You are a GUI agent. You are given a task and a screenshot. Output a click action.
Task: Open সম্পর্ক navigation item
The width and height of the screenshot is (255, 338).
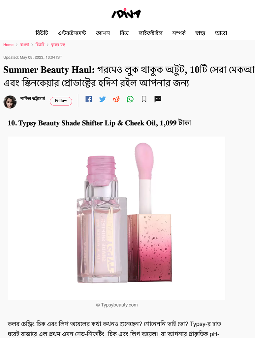point(179,33)
